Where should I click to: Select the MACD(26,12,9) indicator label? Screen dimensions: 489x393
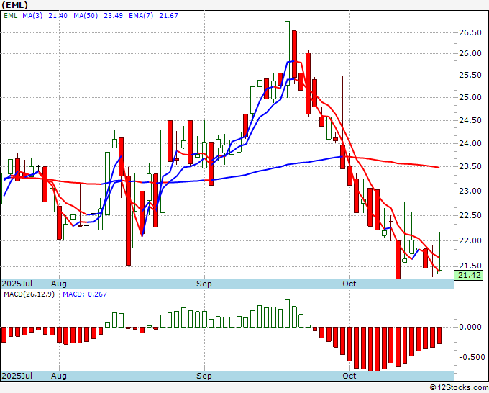(x=29, y=294)
